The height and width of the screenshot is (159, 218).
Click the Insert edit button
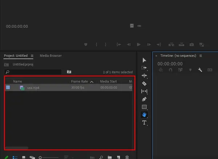(171, 44)
